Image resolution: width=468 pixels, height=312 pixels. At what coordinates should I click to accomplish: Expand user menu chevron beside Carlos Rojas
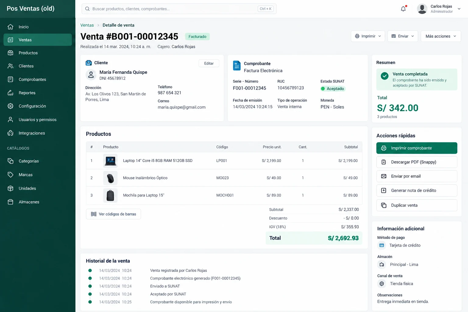pos(459,9)
